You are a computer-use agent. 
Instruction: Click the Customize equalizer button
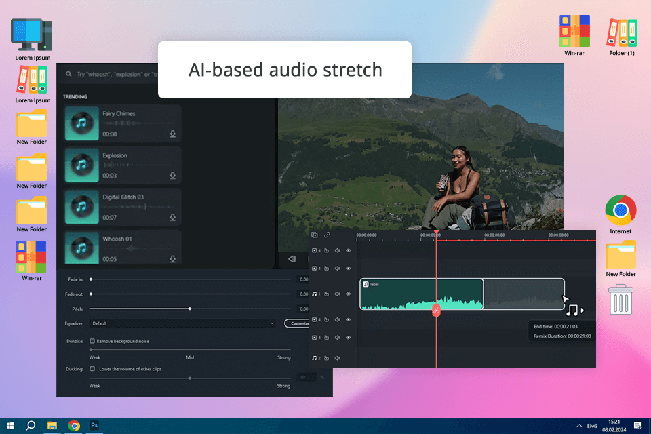(298, 323)
